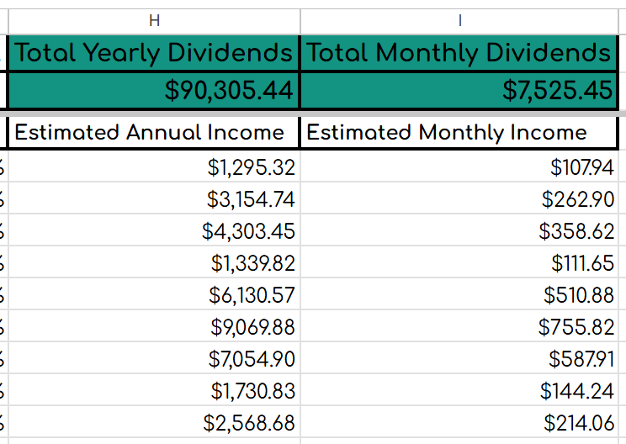Select column I header
Viewport: 626px width, 444px height.
459,21
